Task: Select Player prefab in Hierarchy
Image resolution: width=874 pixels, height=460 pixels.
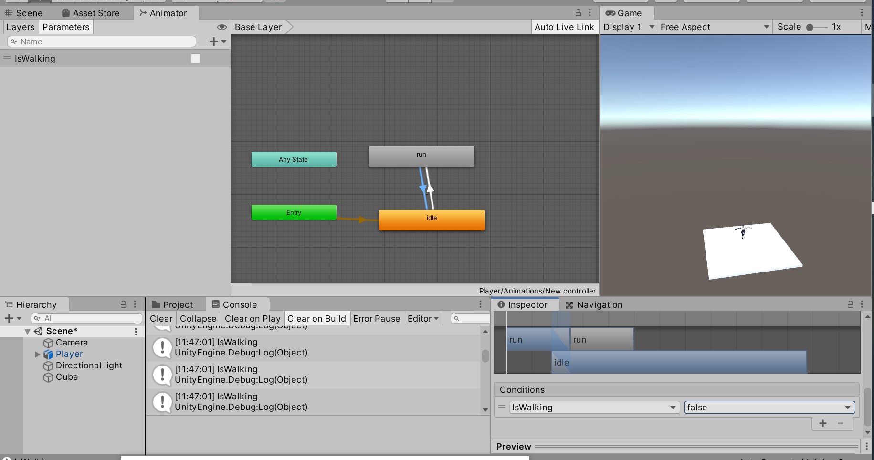Action: pyautogui.click(x=69, y=354)
